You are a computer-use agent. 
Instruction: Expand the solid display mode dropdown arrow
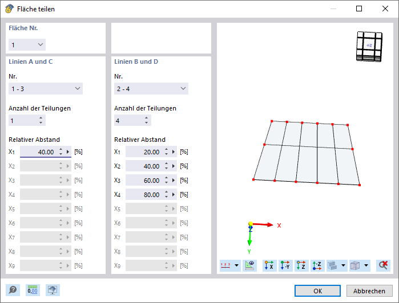click(x=343, y=265)
